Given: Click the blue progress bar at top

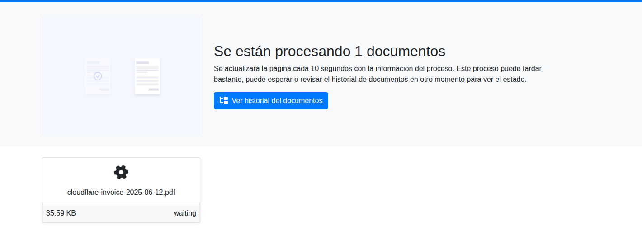Looking at the screenshot, I should point(321,1).
